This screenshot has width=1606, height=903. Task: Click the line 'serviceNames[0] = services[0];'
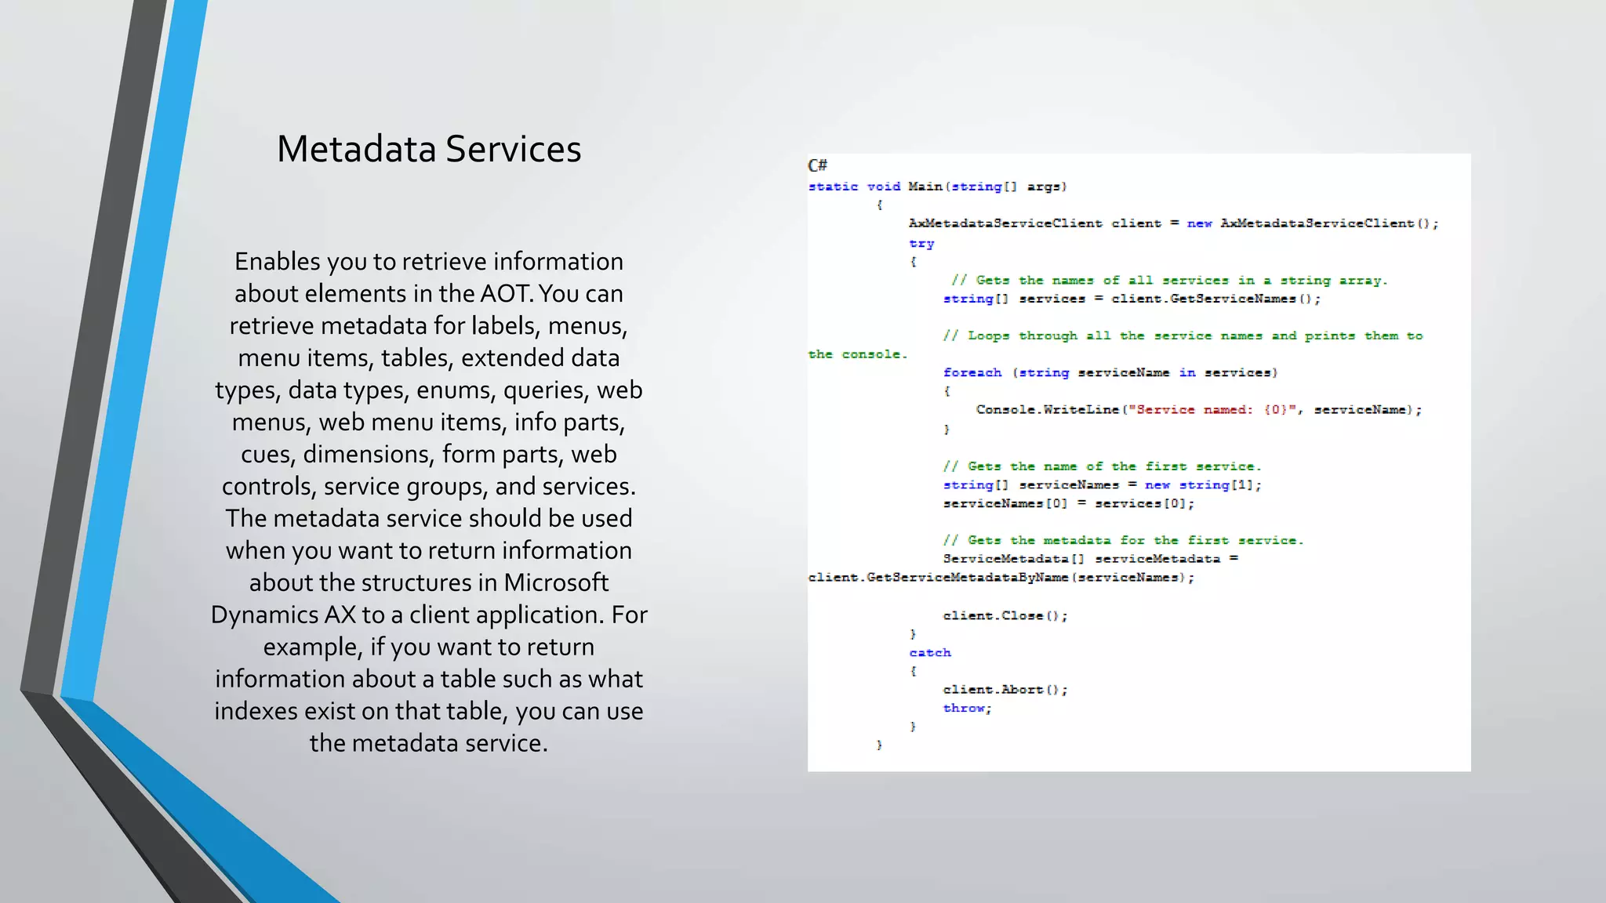coord(1068,503)
